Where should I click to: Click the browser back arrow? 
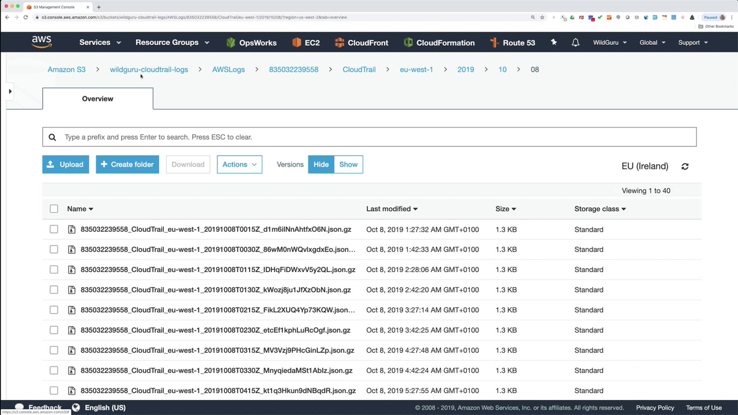coord(7,17)
